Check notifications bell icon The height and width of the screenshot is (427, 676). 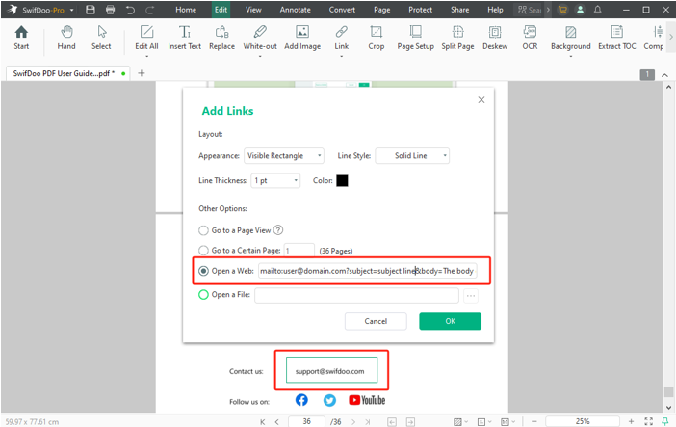[598, 10]
